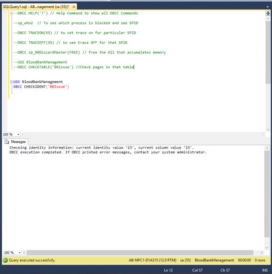Click the DBCC CHECKIDENT('BBIssue') code line
Screen dimensions: 272x274
tap(41, 87)
